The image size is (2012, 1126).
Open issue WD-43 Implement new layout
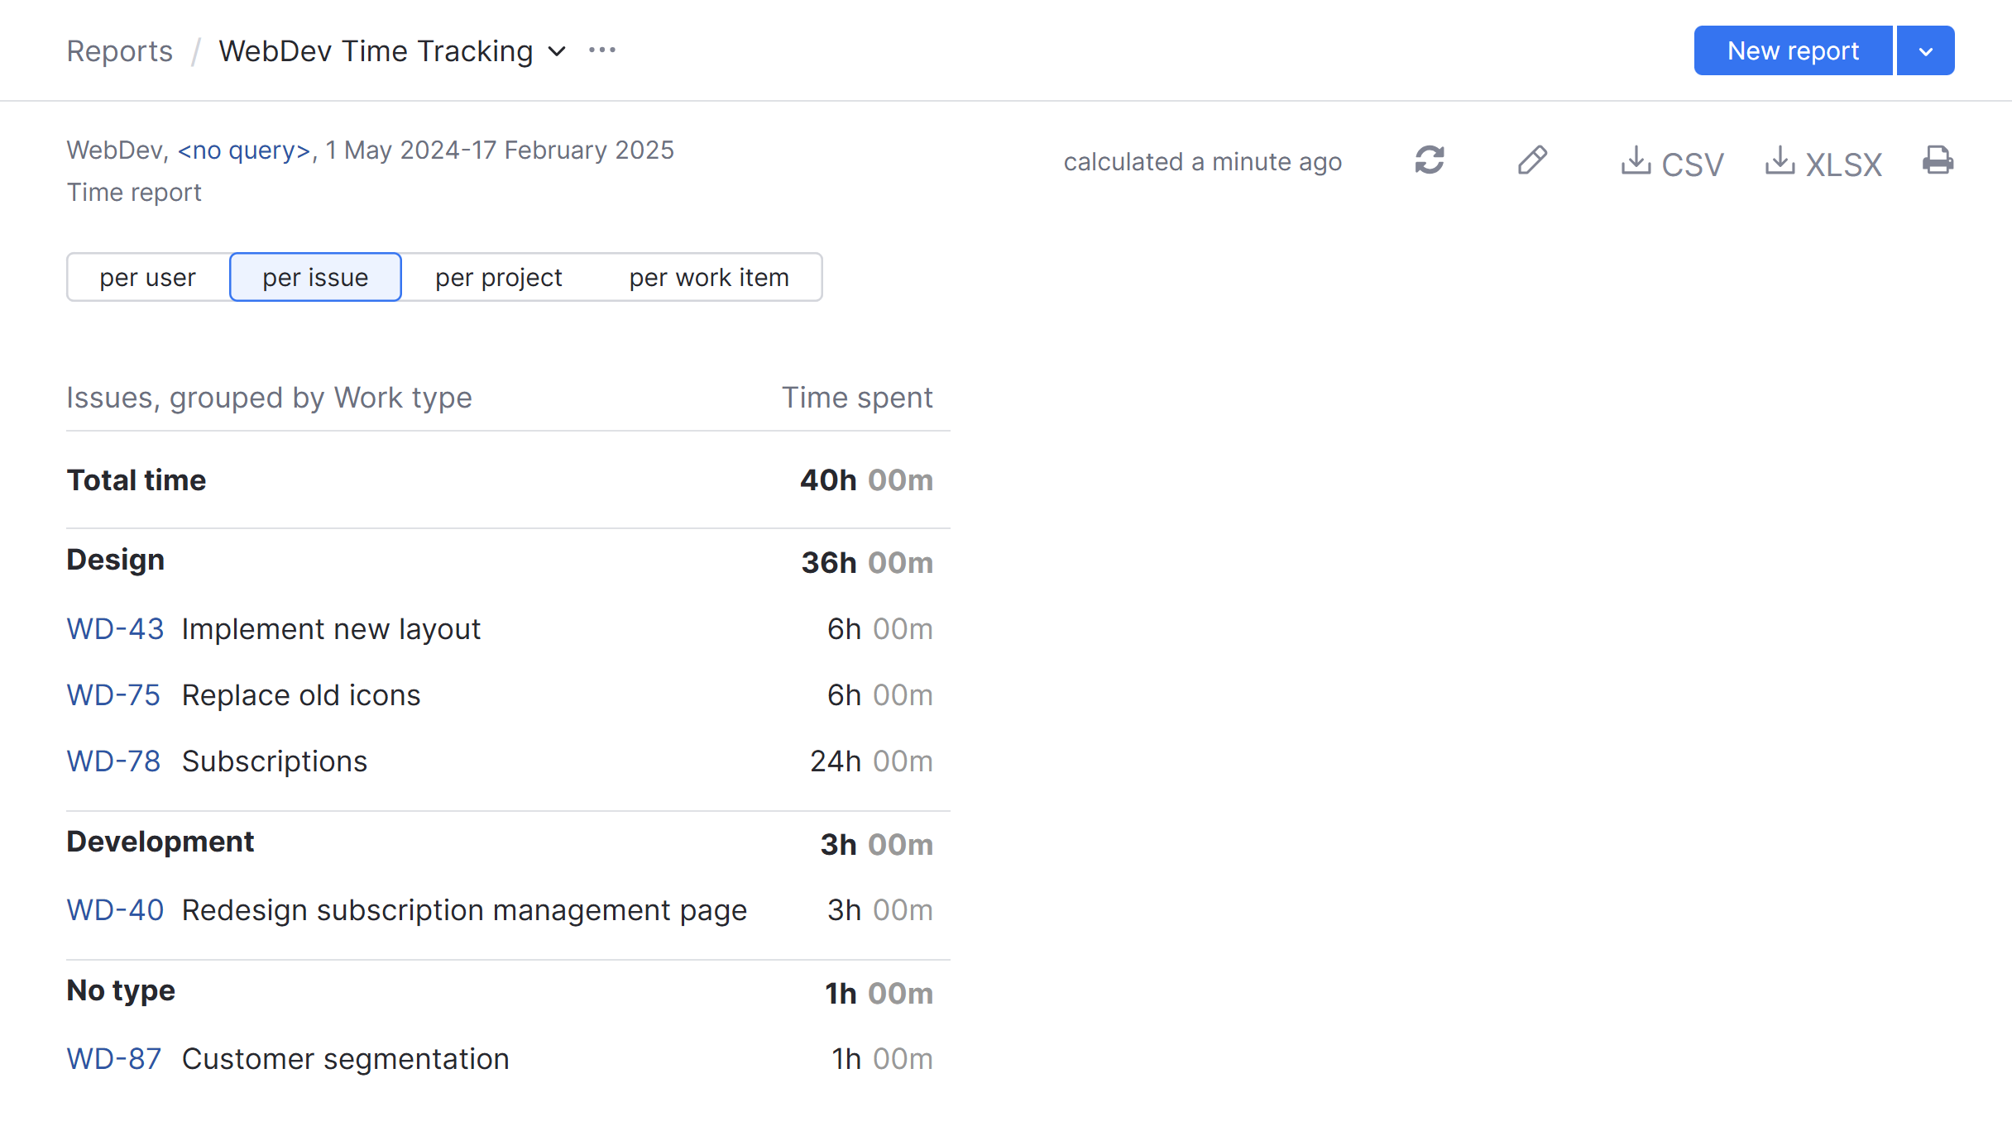click(x=115, y=628)
